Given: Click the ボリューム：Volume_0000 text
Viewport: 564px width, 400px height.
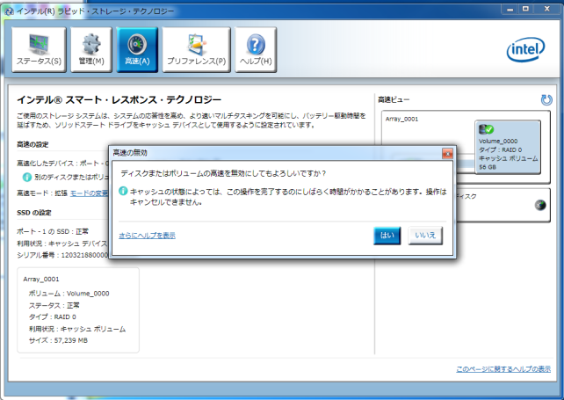Looking at the screenshot, I should point(69,294).
